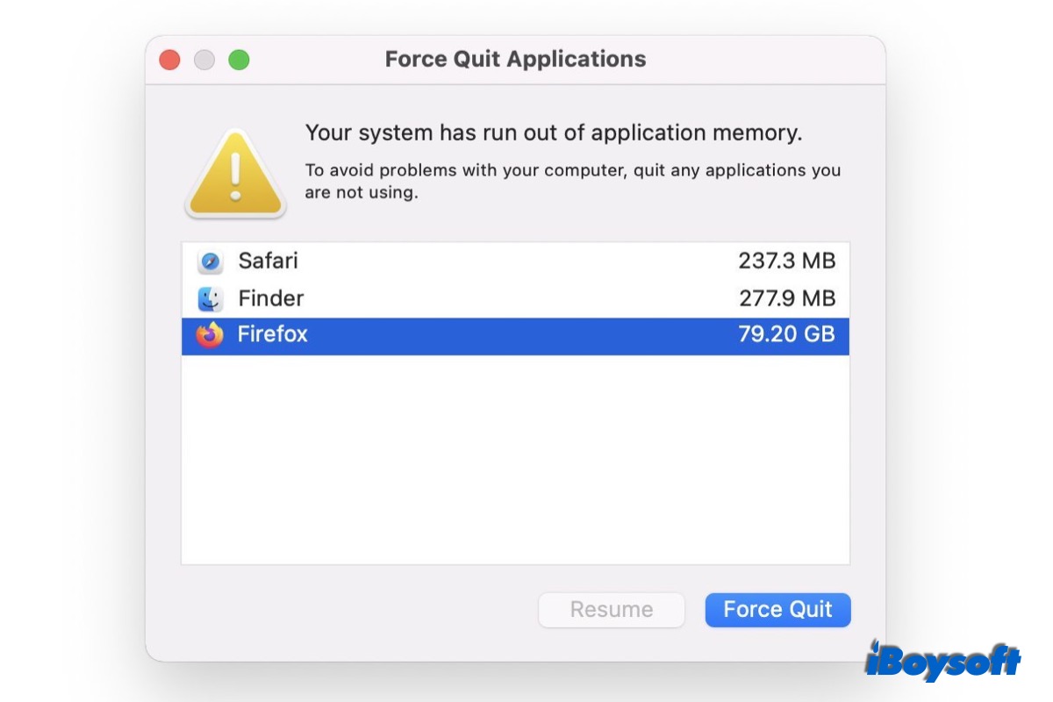Click Firefox's 79.20 GB memory value

click(786, 335)
